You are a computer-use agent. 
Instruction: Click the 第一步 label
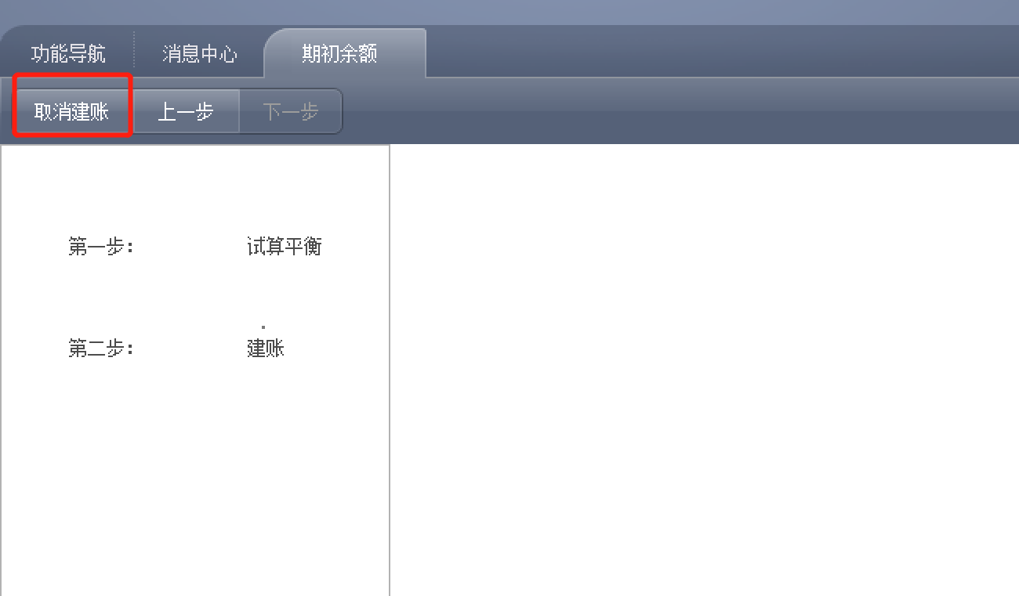[x=100, y=246]
